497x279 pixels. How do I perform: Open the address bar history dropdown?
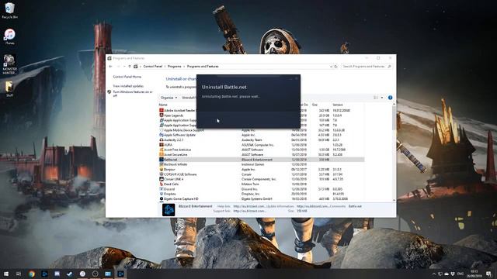[331, 67]
